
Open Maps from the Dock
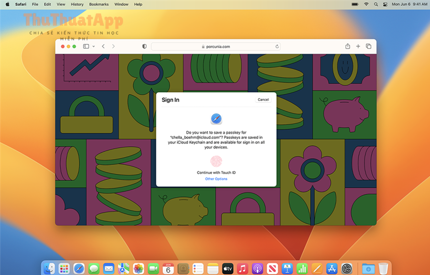click(123, 268)
